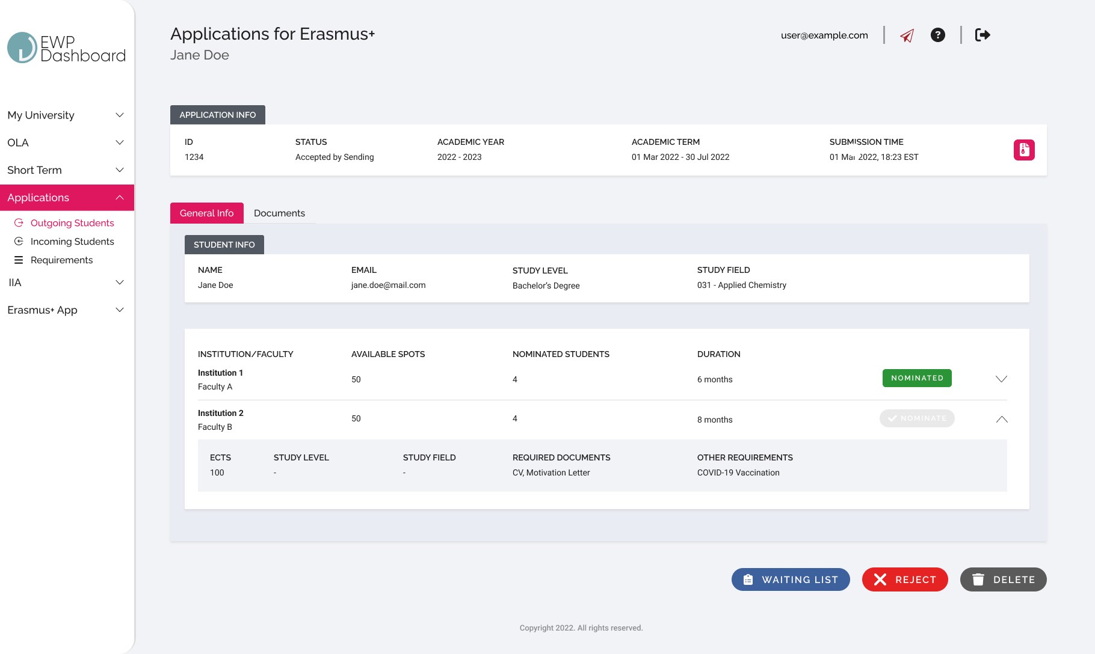The height and width of the screenshot is (654, 1095).
Task: Click academic year '2022 - 2023'
Action: pos(459,157)
